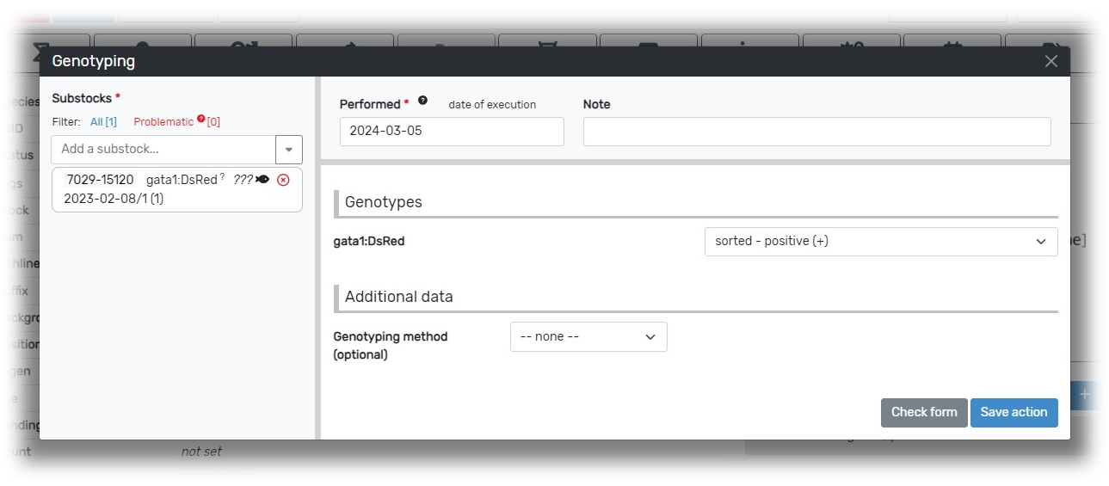The height and width of the screenshot is (486, 1109).
Task: Click the blue plus button behind the dialog
Action: tap(1085, 395)
